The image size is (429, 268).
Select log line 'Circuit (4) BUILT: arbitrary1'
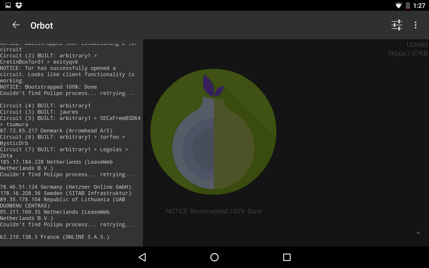pos(45,106)
